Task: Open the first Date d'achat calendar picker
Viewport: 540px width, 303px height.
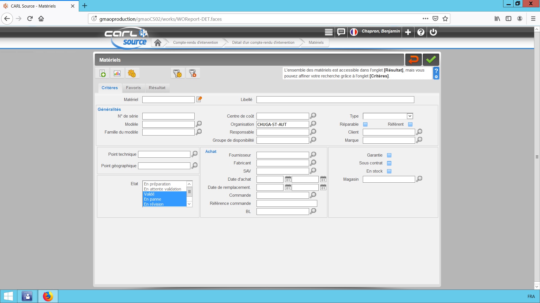Action: (x=288, y=179)
